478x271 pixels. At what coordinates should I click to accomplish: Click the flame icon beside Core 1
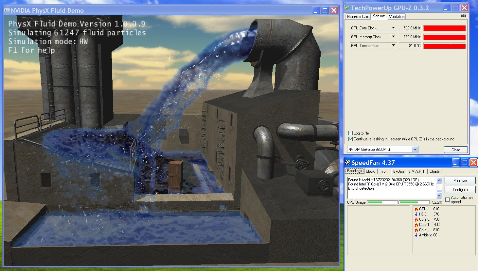(416, 225)
